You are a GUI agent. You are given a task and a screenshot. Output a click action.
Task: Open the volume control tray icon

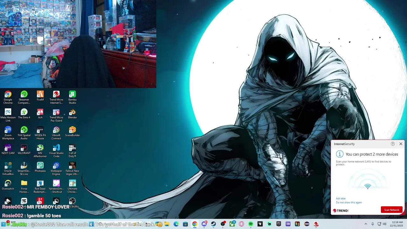[384, 224]
